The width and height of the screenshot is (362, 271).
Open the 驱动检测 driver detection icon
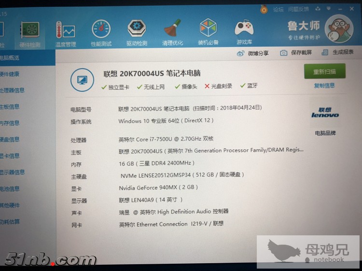(x=137, y=33)
